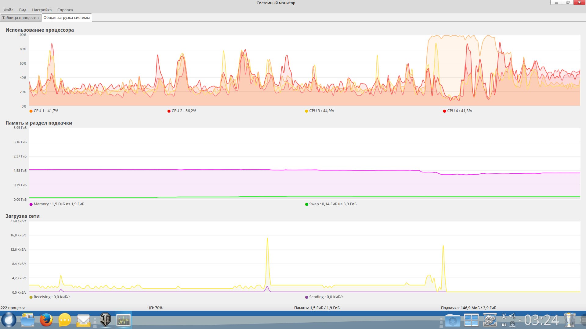Click the network connection tray icon
This screenshot has height=329, width=586.
point(512,325)
